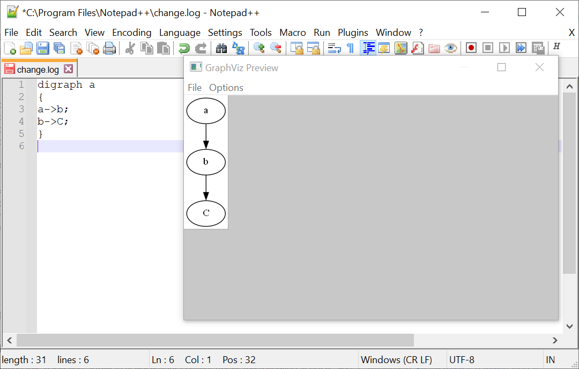Close current document using toolbar icon

pos(76,48)
